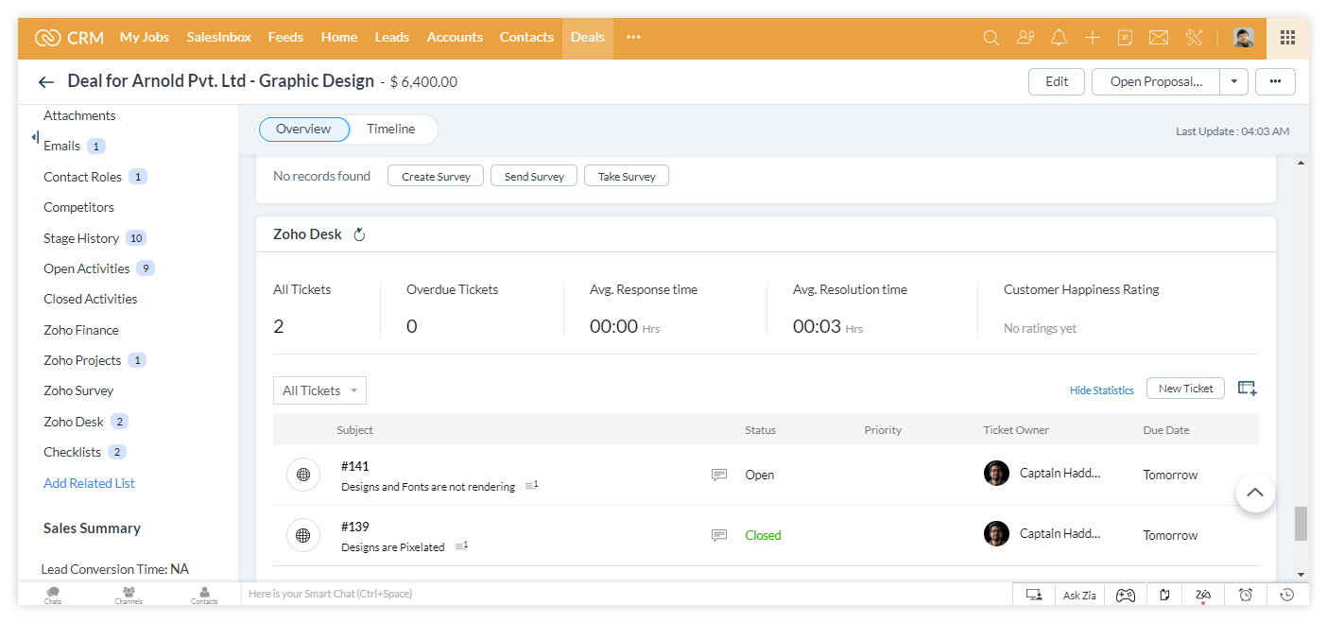The height and width of the screenshot is (623, 1327).
Task: Open ticket 'Designs are Pixelated'
Action: 393,547
